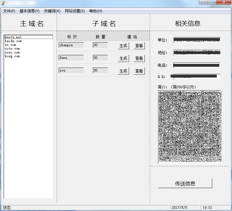This screenshot has height=211, width=232.
Task: Open the 帮助(H) menu
Action: point(96,11)
